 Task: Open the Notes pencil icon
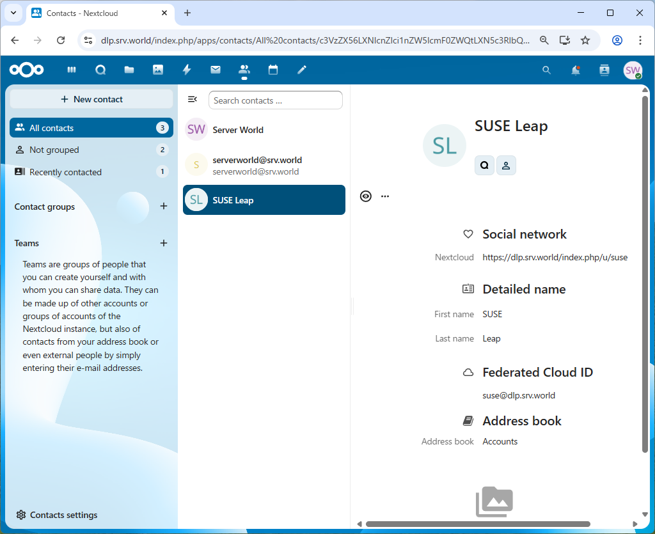tap(302, 70)
